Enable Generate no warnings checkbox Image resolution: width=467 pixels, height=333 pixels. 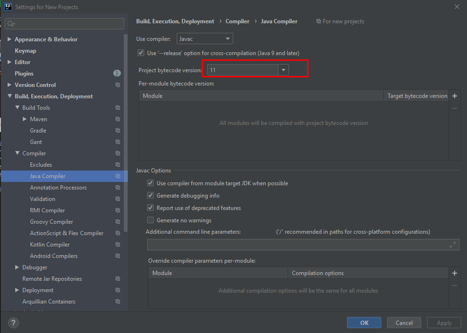(x=150, y=220)
